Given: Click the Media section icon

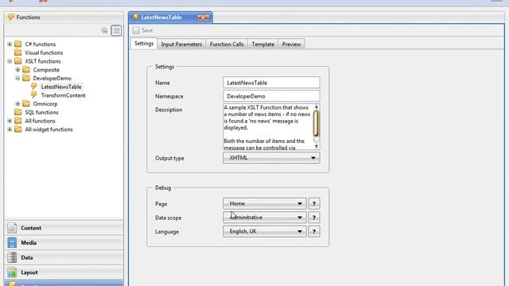Looking at the screenshot, I should point(12,242).
